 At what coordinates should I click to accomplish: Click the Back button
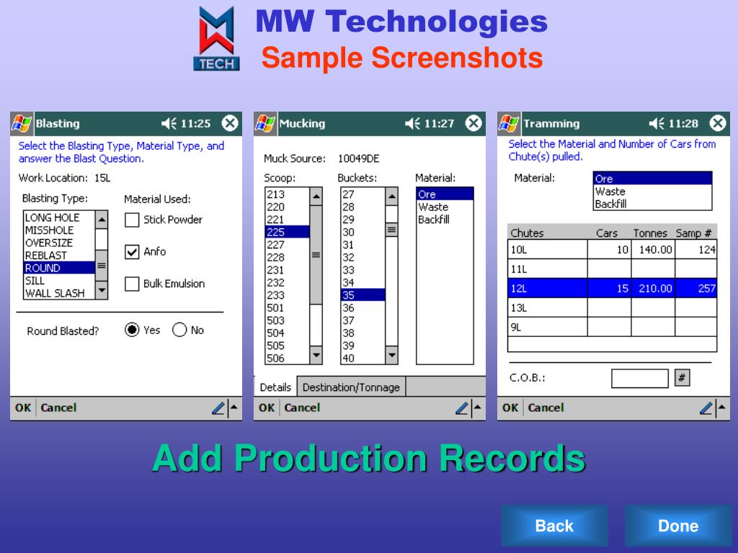coord(554,526)
